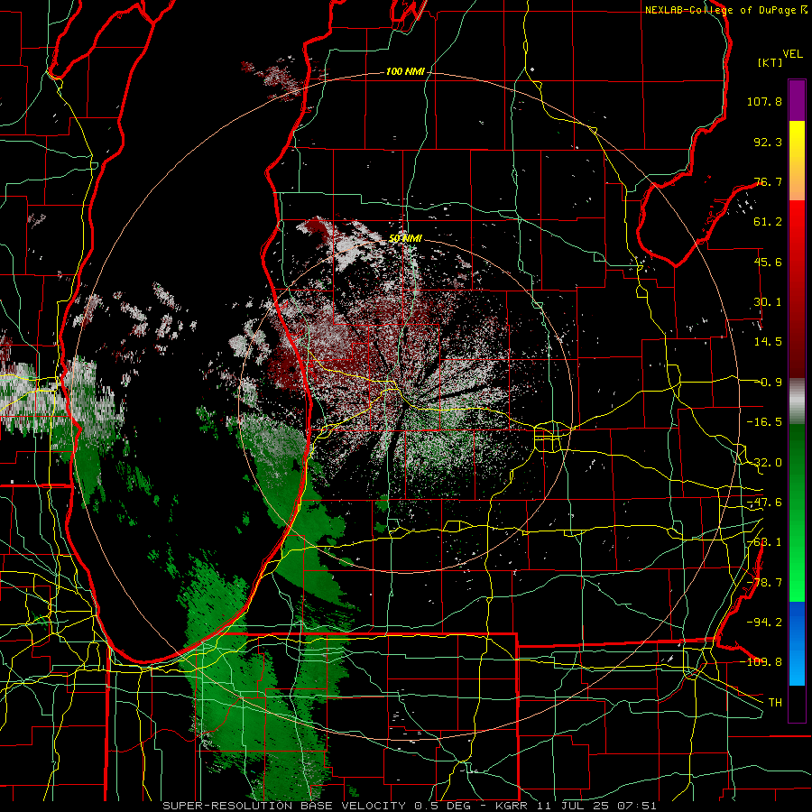The width and height of the screenshot is (812, 812).
Task: Click the -47.6 velocity scale value
Action: coord(764,503)
